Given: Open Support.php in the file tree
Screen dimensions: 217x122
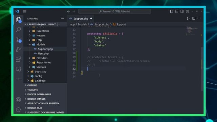Looking at the screenshot, I should pos(45,49).
